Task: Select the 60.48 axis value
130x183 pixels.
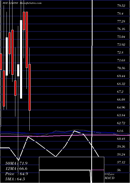Action: [121, 139]
